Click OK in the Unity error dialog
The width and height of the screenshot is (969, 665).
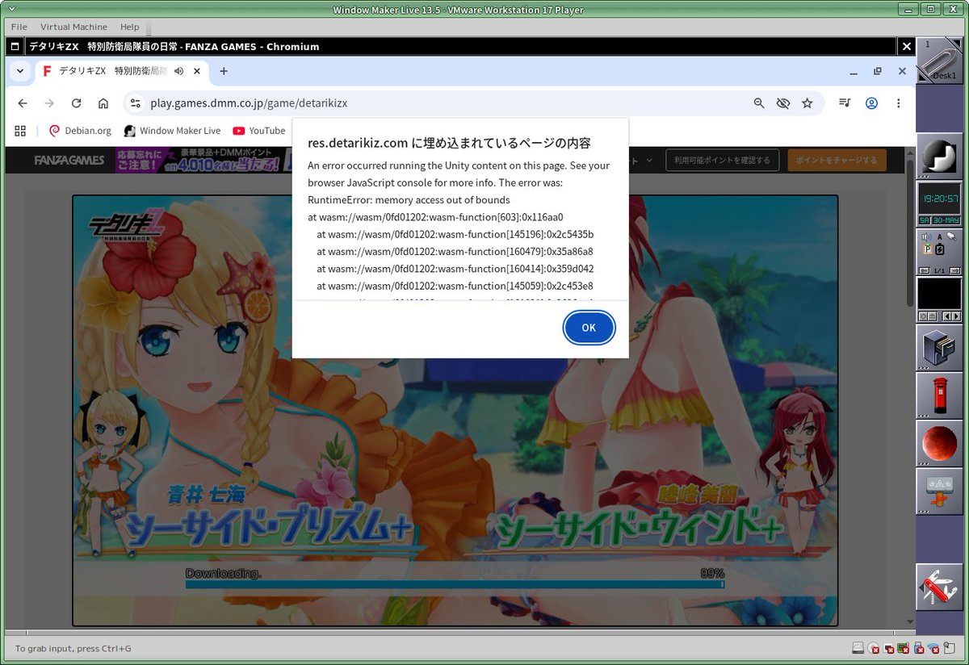(x=589, y=328)
